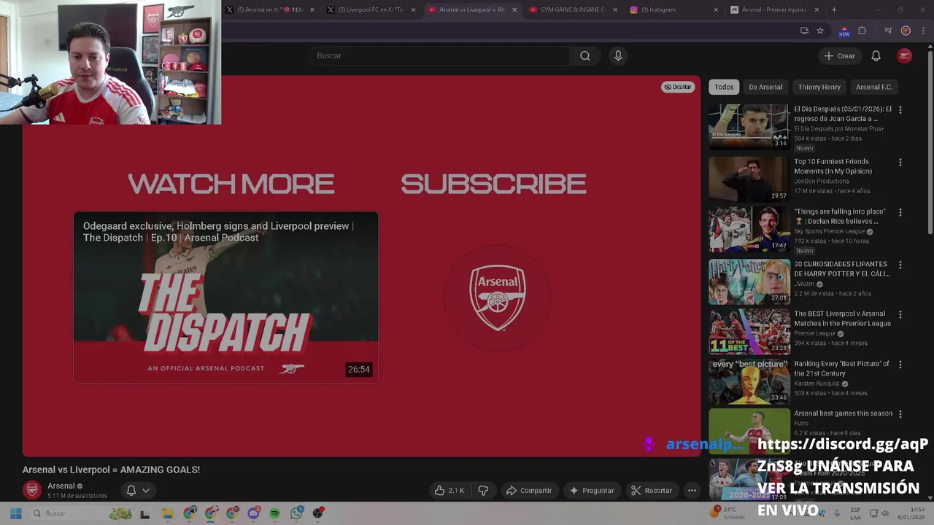Open Chrome extensions puzzle icon

click(862, 31)
